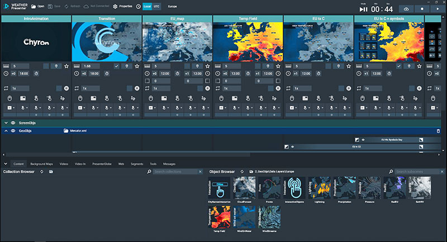447x242 pixels.
Task: Toggle visibility eye for ScreenObjs layer
Action: point(13,122)
